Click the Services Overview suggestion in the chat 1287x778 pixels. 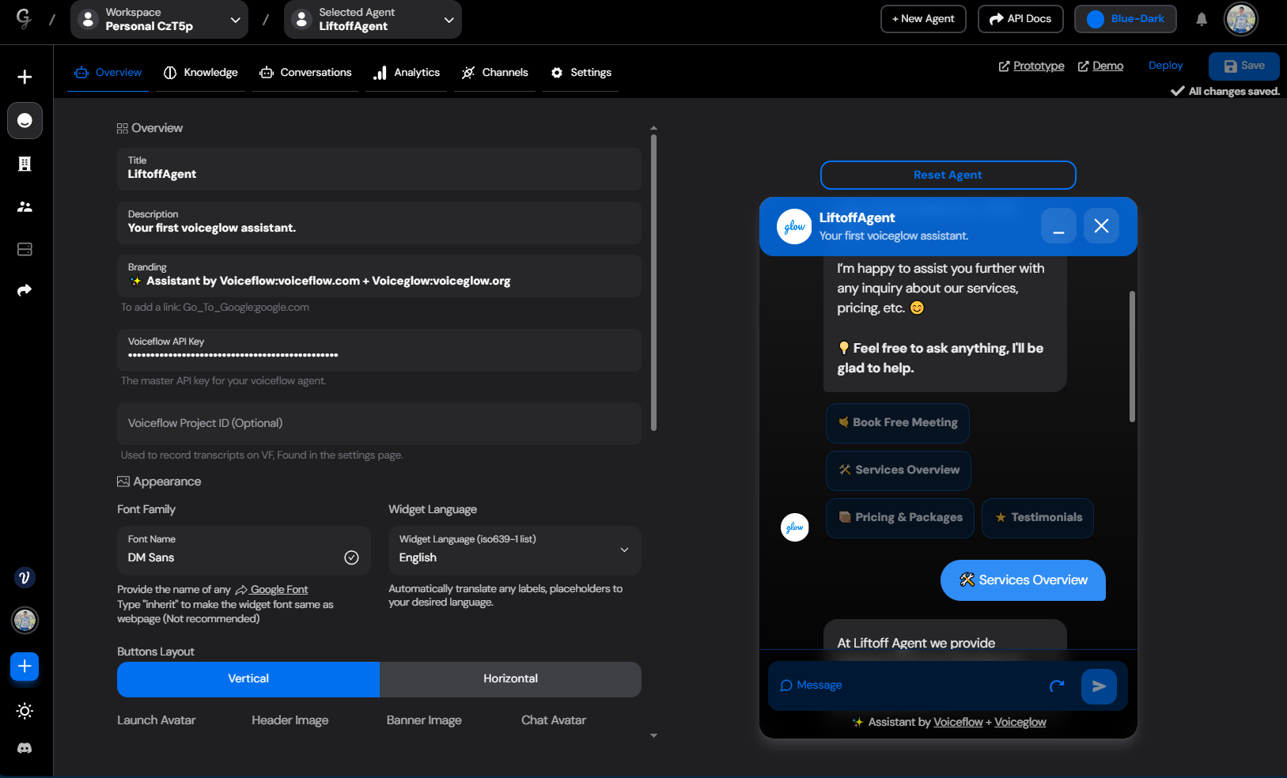tap(898, 470)
